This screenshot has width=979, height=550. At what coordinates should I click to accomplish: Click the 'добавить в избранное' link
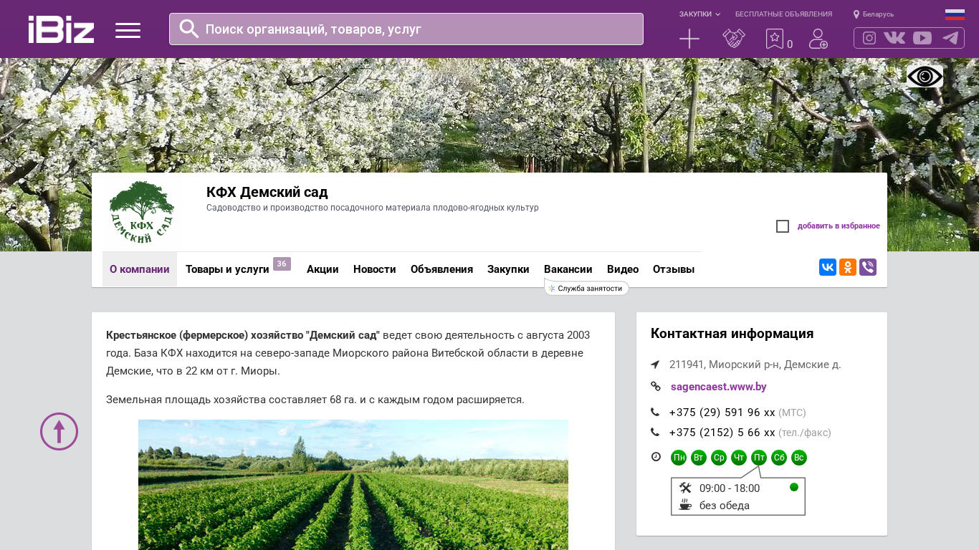pyautogui.click(x=839, y=226)
